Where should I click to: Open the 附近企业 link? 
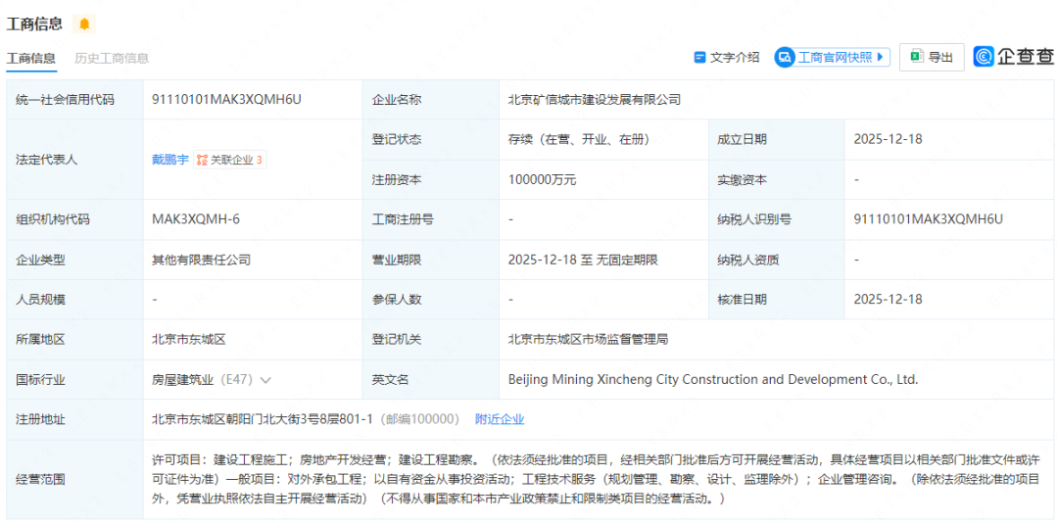coord(500,419)
